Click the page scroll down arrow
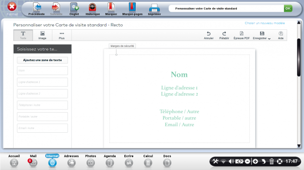Viewport: 304px width, 170px height. click(x=299, y=146)
